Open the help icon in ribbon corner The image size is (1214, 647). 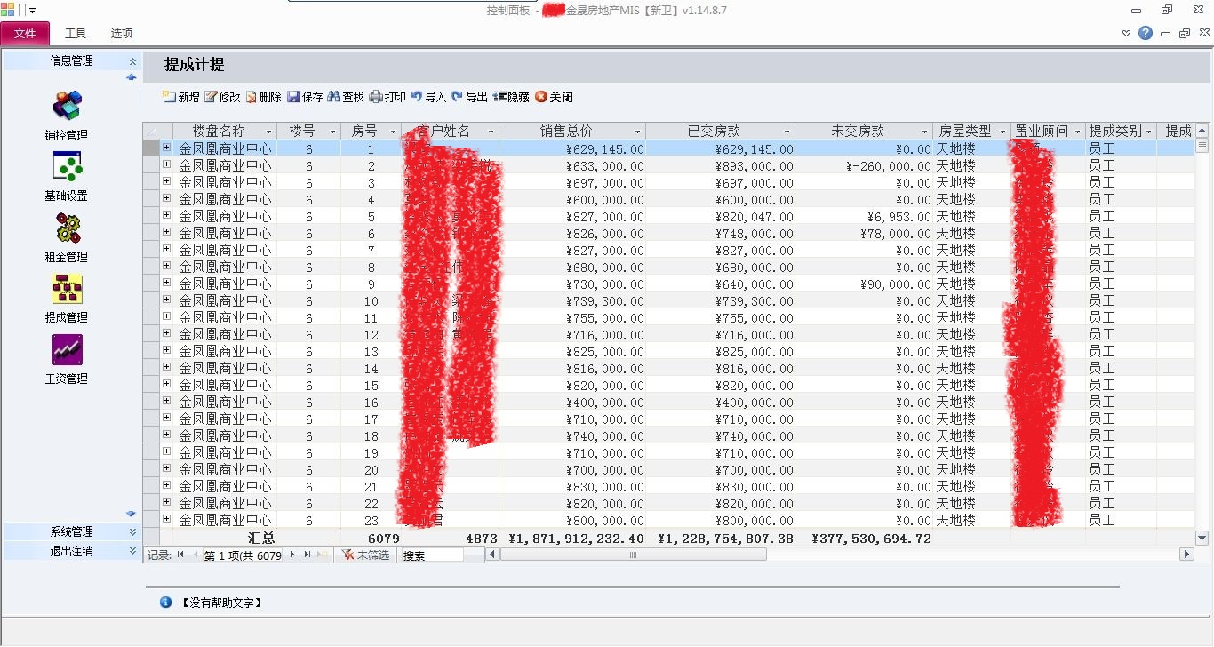coord(1146,33)
